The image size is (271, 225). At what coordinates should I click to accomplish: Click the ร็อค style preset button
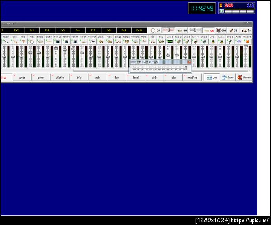[117, 77]
